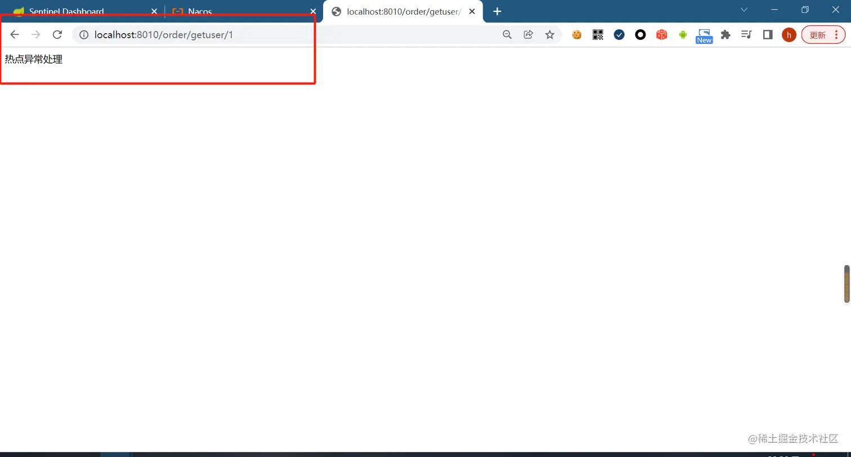
Task: Open the media control playlist icon
Action: pos(746,35)
